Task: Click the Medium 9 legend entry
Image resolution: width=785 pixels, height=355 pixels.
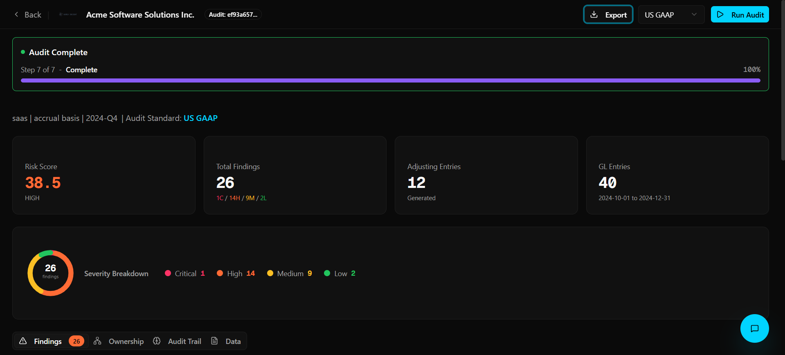Action: click(290, 273)
